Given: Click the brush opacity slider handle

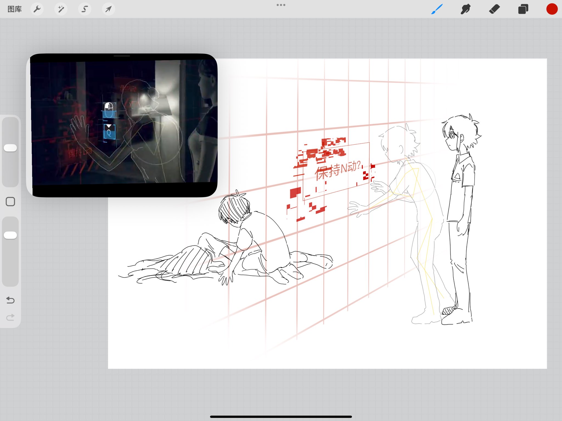Looking at the screenshot, I should click(x=10, y=235).
